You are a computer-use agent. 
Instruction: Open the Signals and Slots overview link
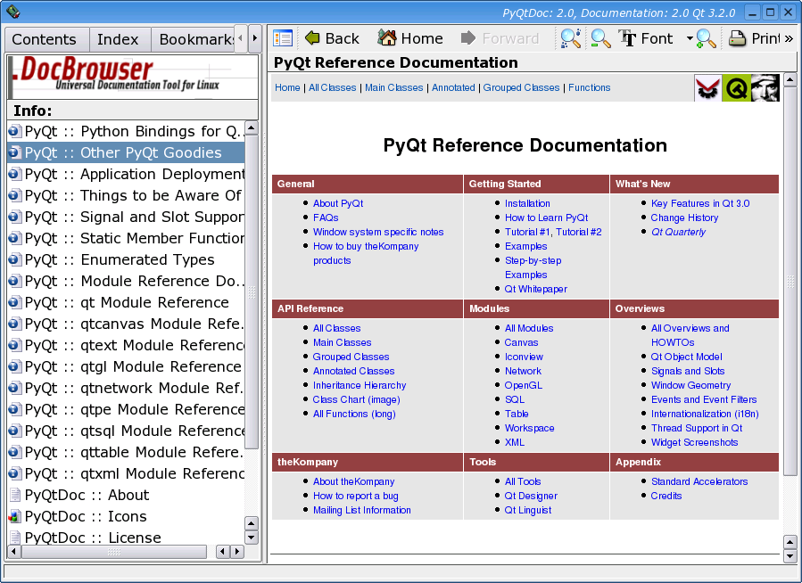[x=688, y=371]
